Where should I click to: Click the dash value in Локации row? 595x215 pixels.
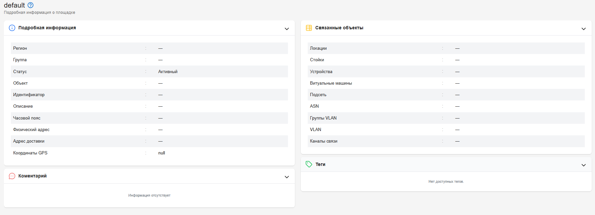click(x=457, y=48)
